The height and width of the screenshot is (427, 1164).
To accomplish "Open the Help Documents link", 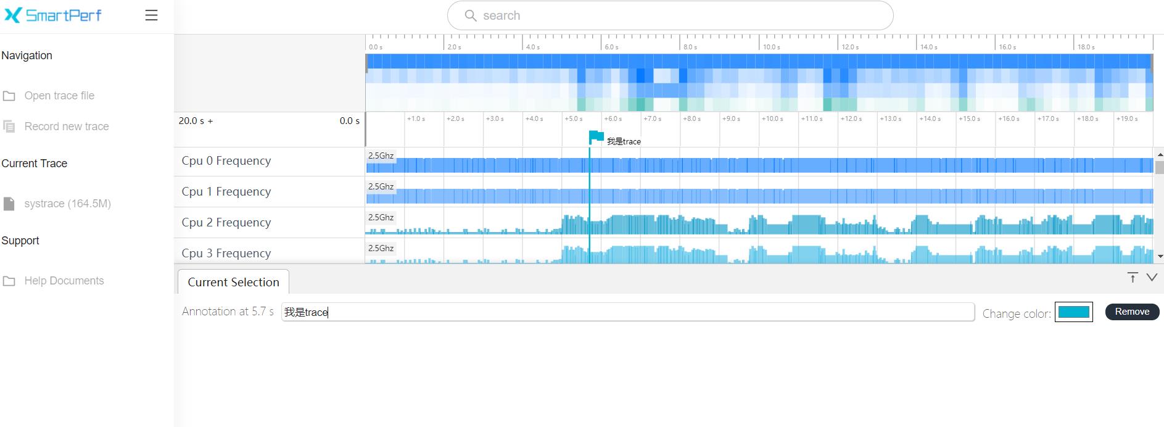I will pyautogui.click(x=64, y=281).
